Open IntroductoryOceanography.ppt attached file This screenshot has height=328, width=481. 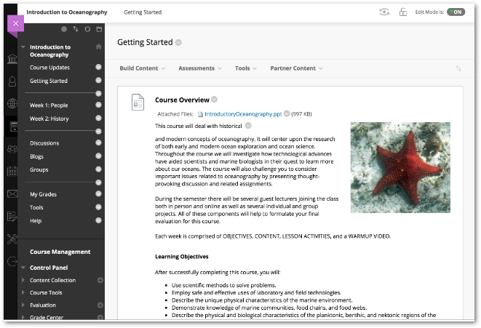(x=243, y=114)
